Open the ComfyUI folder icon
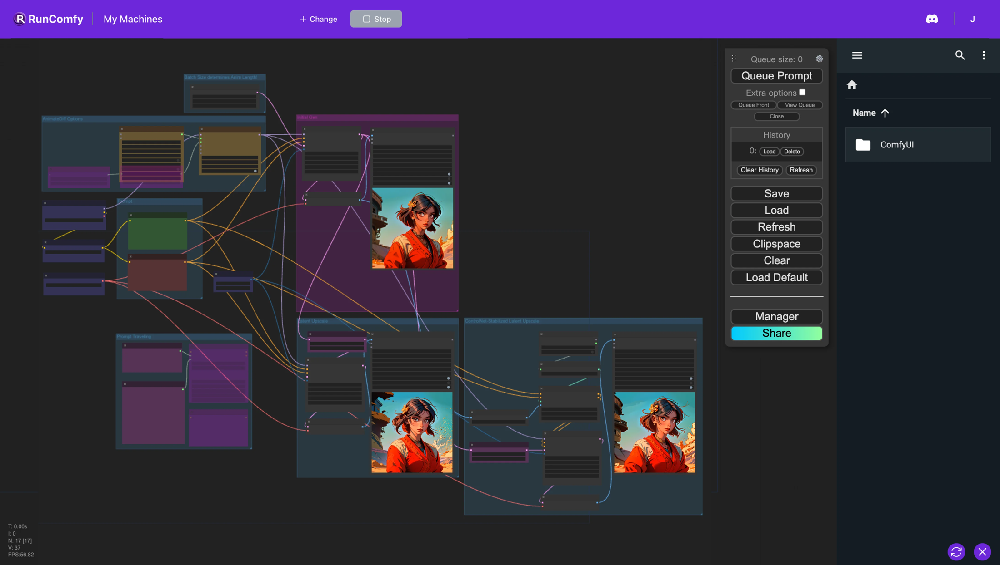The width and height of the screenshot is (1000, 565). (863, 144)
